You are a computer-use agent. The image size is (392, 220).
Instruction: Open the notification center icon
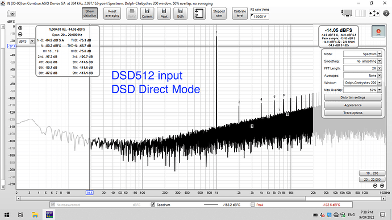(382, 215)
